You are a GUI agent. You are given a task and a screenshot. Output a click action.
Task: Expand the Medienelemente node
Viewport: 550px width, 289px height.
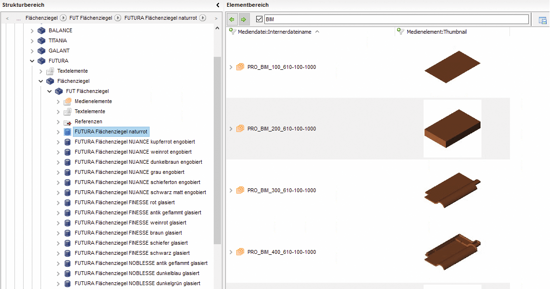[58, 102]
